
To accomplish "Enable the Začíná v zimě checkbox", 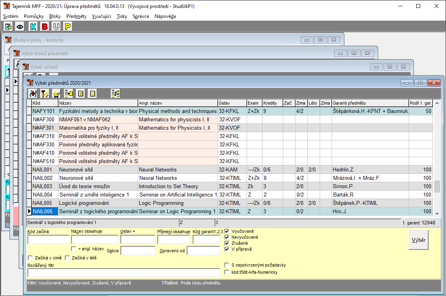I will 31,258.
